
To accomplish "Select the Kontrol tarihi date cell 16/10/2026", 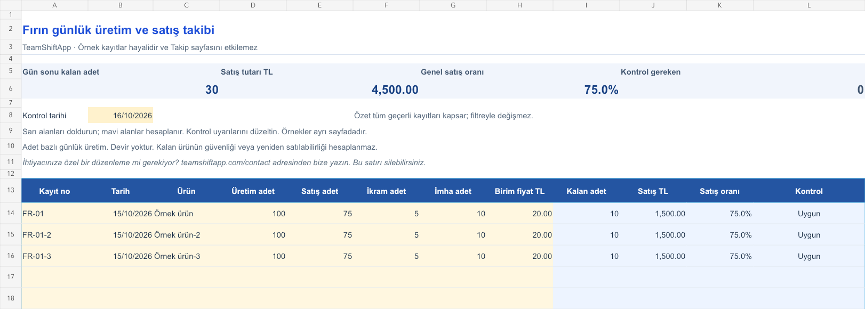I will 121,116.
